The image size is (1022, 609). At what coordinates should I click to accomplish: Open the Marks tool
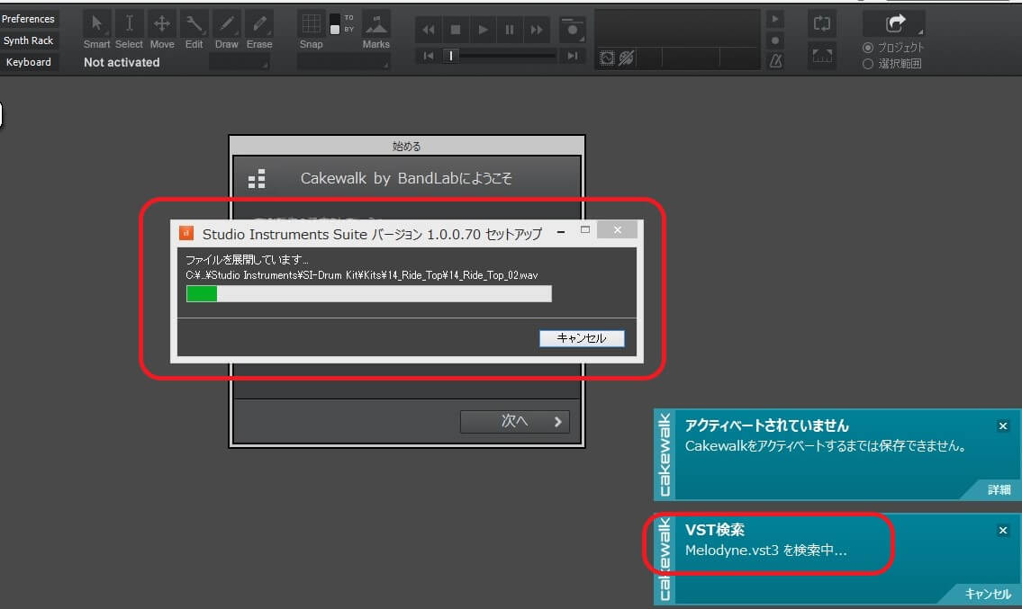click(376, 24)
